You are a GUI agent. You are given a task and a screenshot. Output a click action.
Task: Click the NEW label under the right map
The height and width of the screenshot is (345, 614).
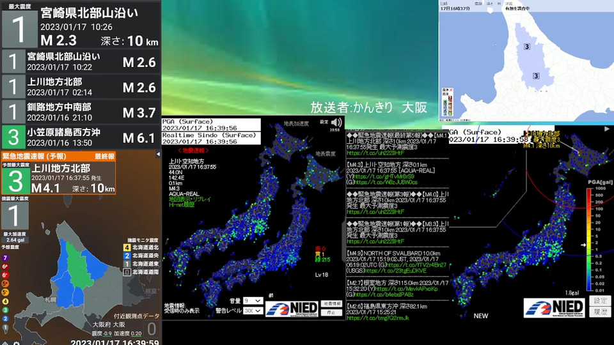[x=481, y=316]
